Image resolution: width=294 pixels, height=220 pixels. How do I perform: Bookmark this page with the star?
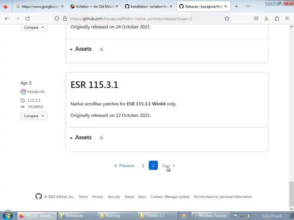coord(227,18)
